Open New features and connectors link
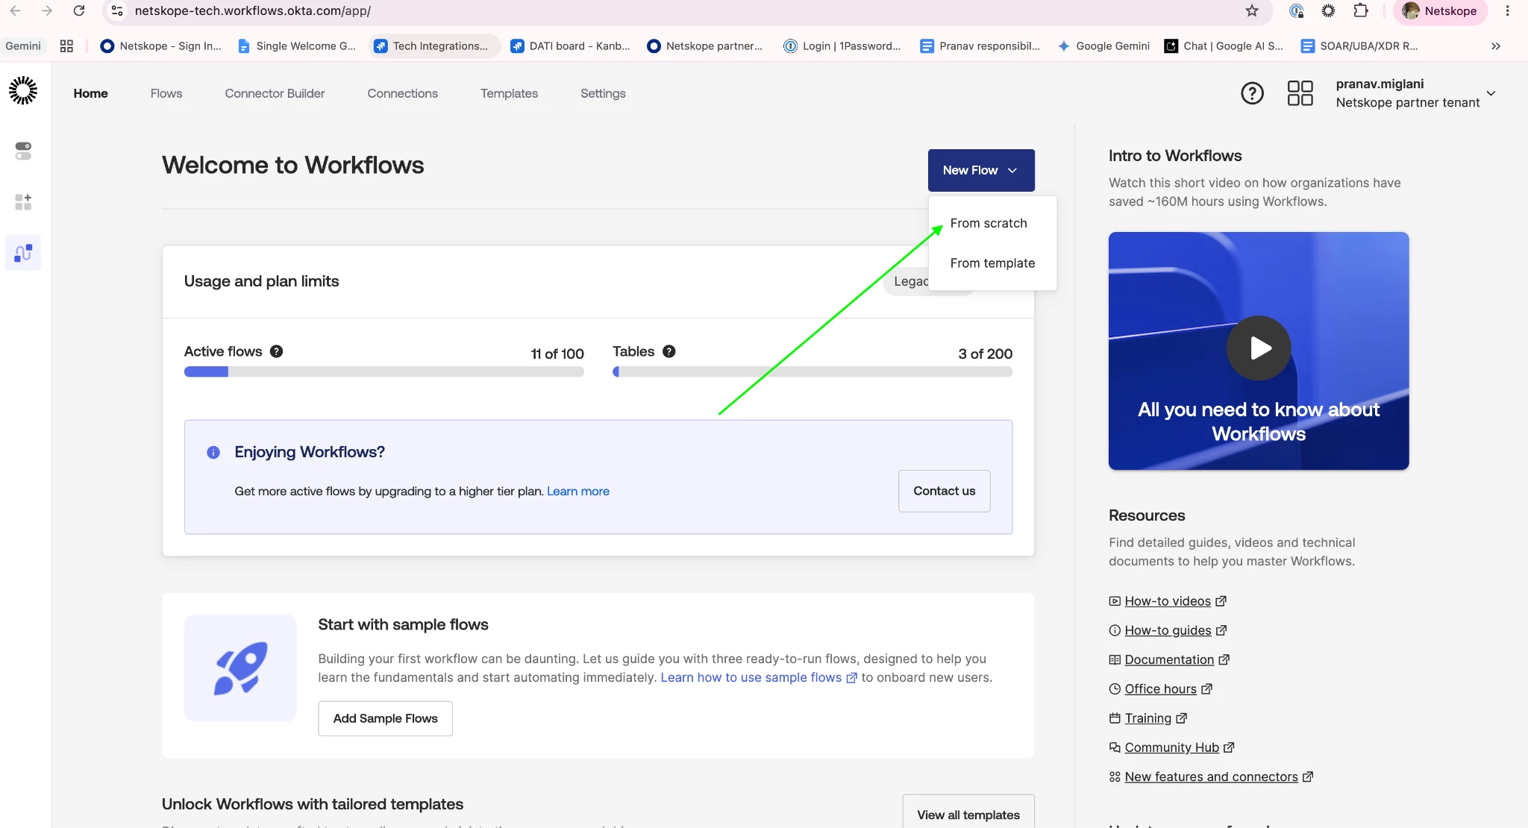The width and height of the screenshot is (1528, 828). point(1211,777)
